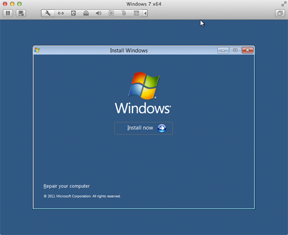The width and height of the screenshot is (288, 235).
Task: Switch to Unity view button
Action: coord(280,13)
